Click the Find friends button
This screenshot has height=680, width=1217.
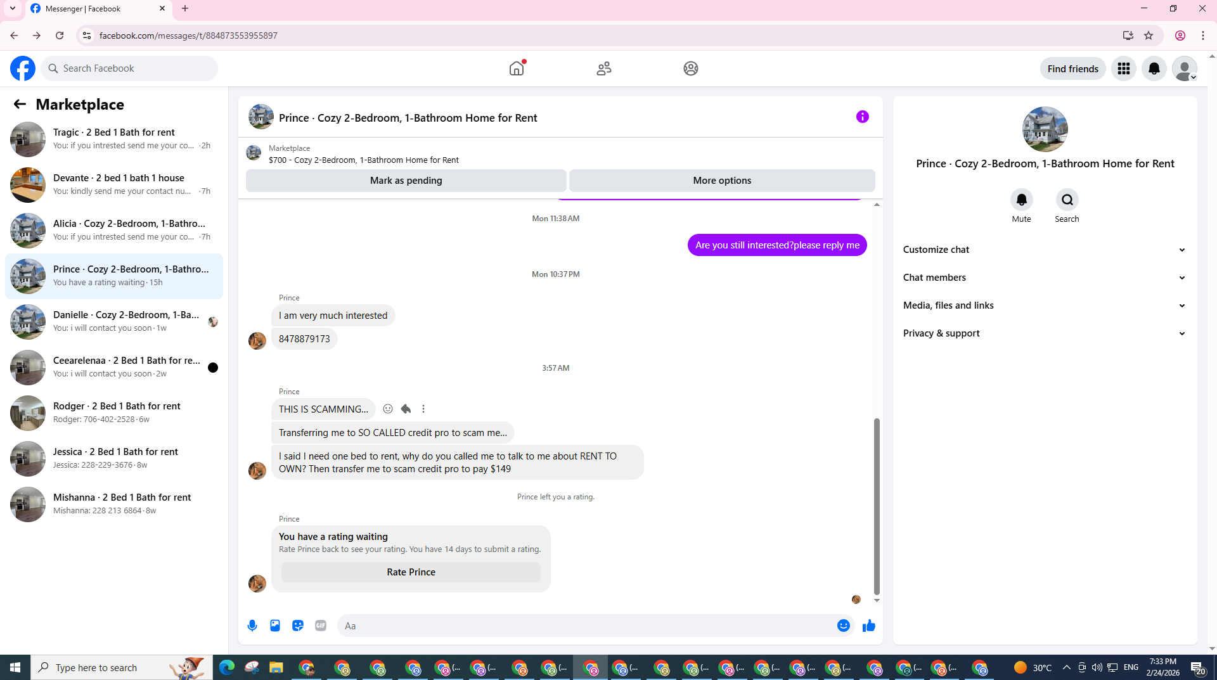(x=1072, y=68)
